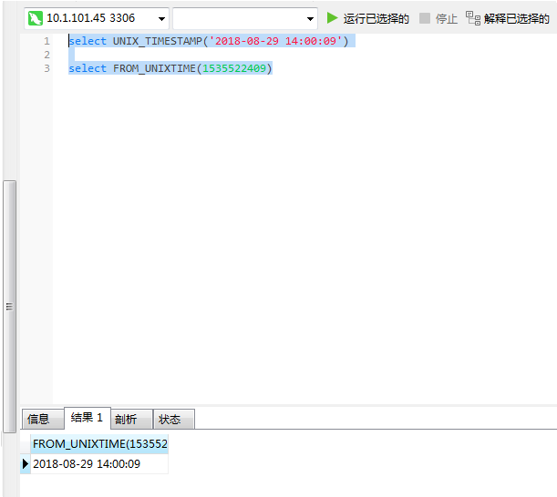Click the 1535522409 number in line 3
The image size is (557, 497).
click(234, 68)
